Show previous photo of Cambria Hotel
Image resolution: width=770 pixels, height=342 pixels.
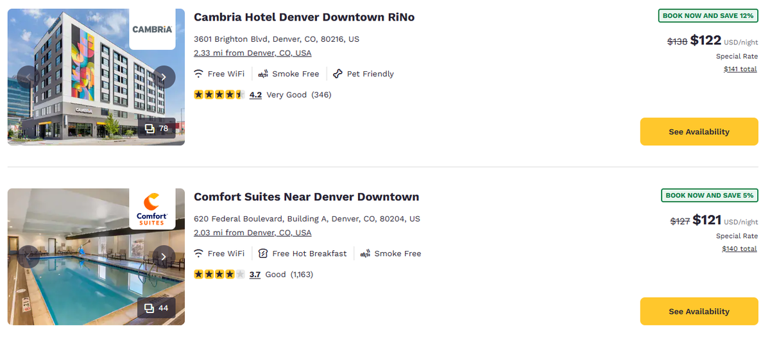(28, 77)
